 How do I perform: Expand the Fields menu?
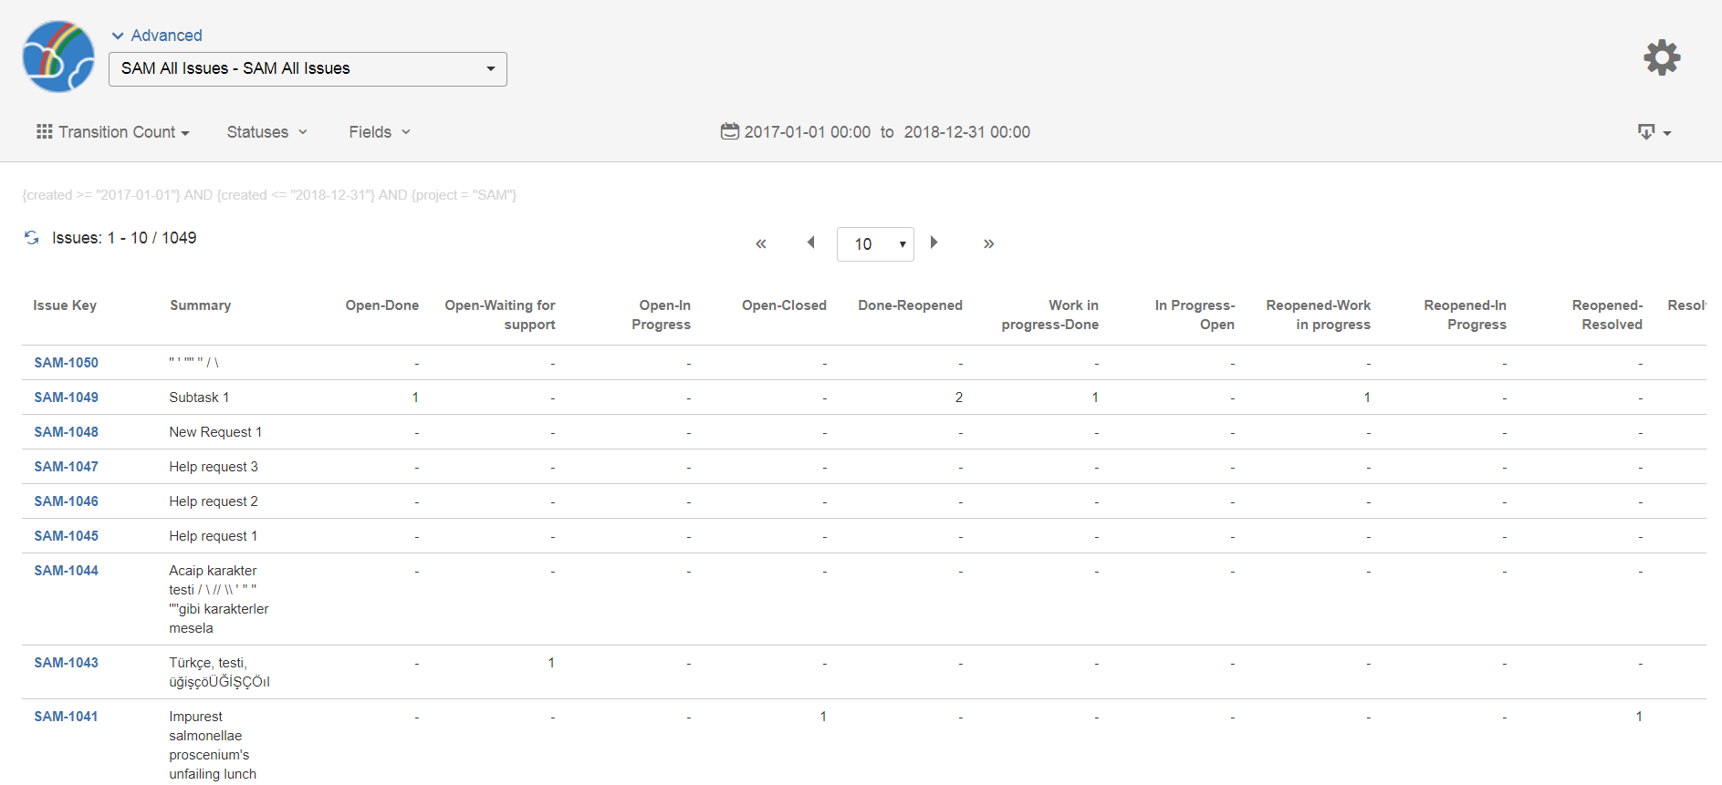[380, 132]
